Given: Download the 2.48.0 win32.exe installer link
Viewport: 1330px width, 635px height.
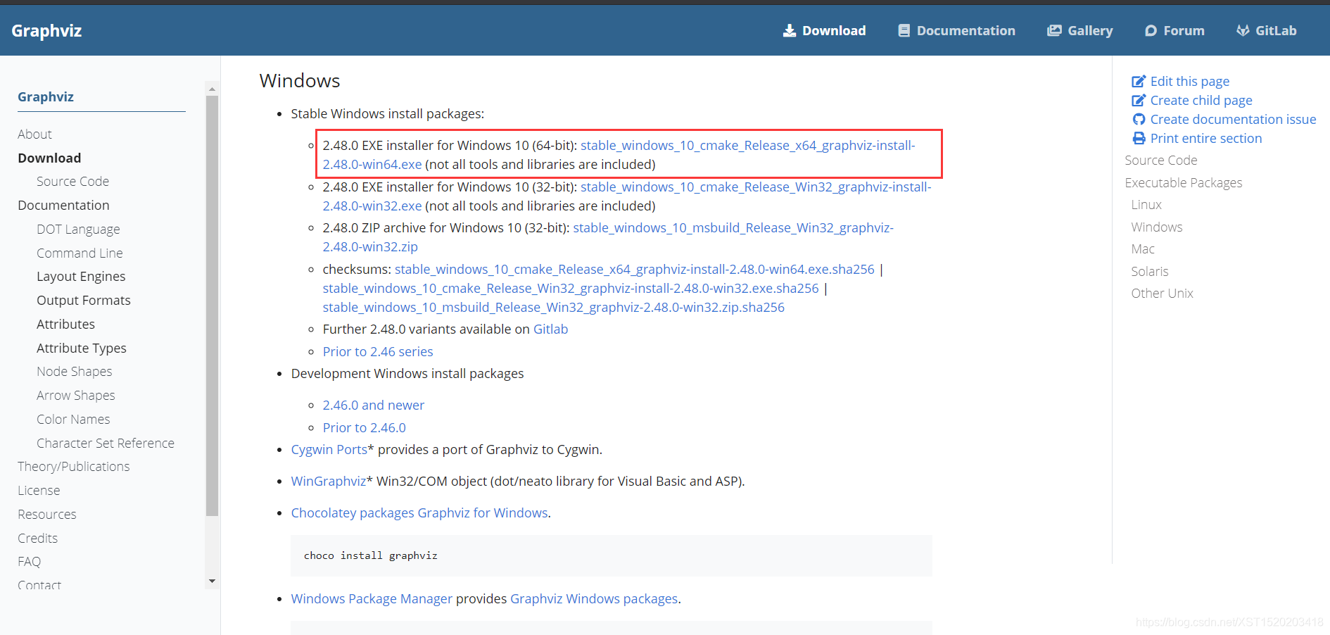Looking at the screenshot, I should (x=756, y=187).
